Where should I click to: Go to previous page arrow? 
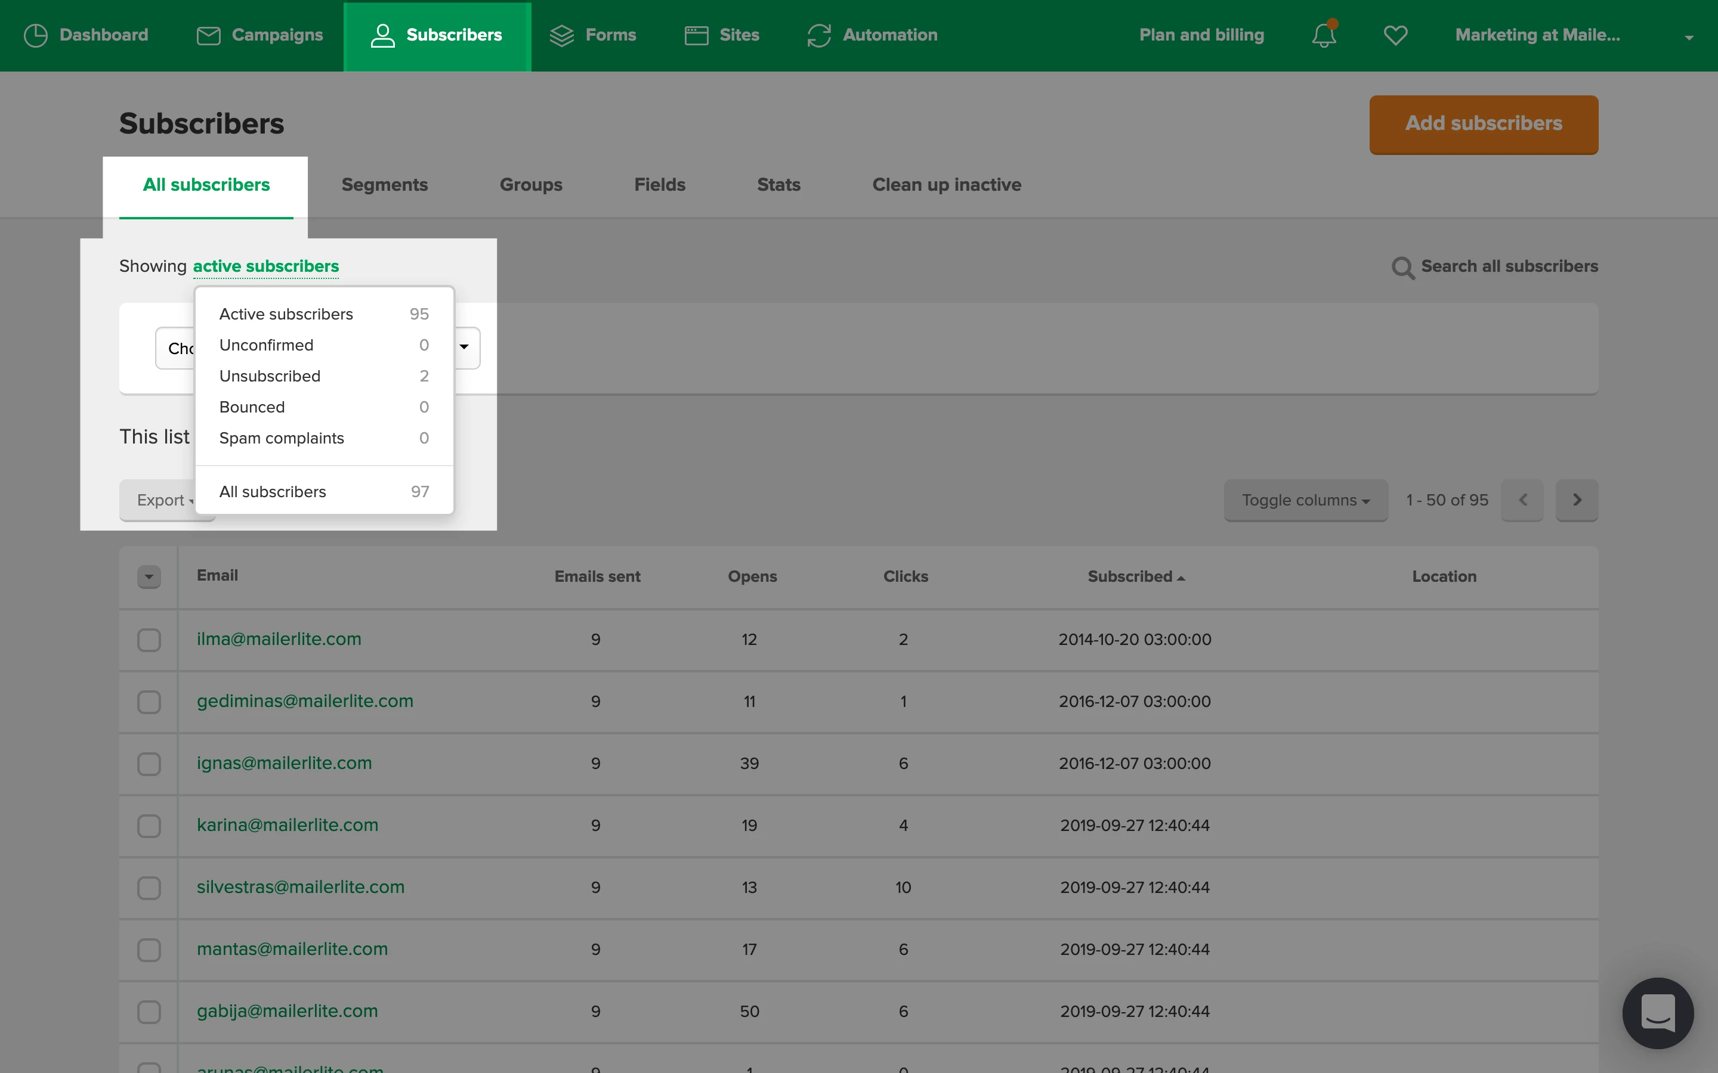(x=1522, y=500)
